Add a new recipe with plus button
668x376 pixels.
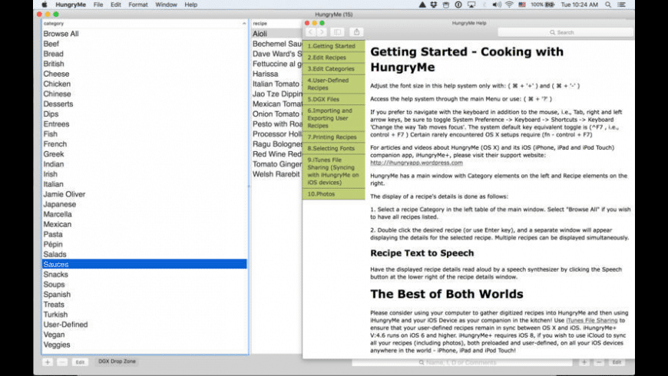point(584,362)
